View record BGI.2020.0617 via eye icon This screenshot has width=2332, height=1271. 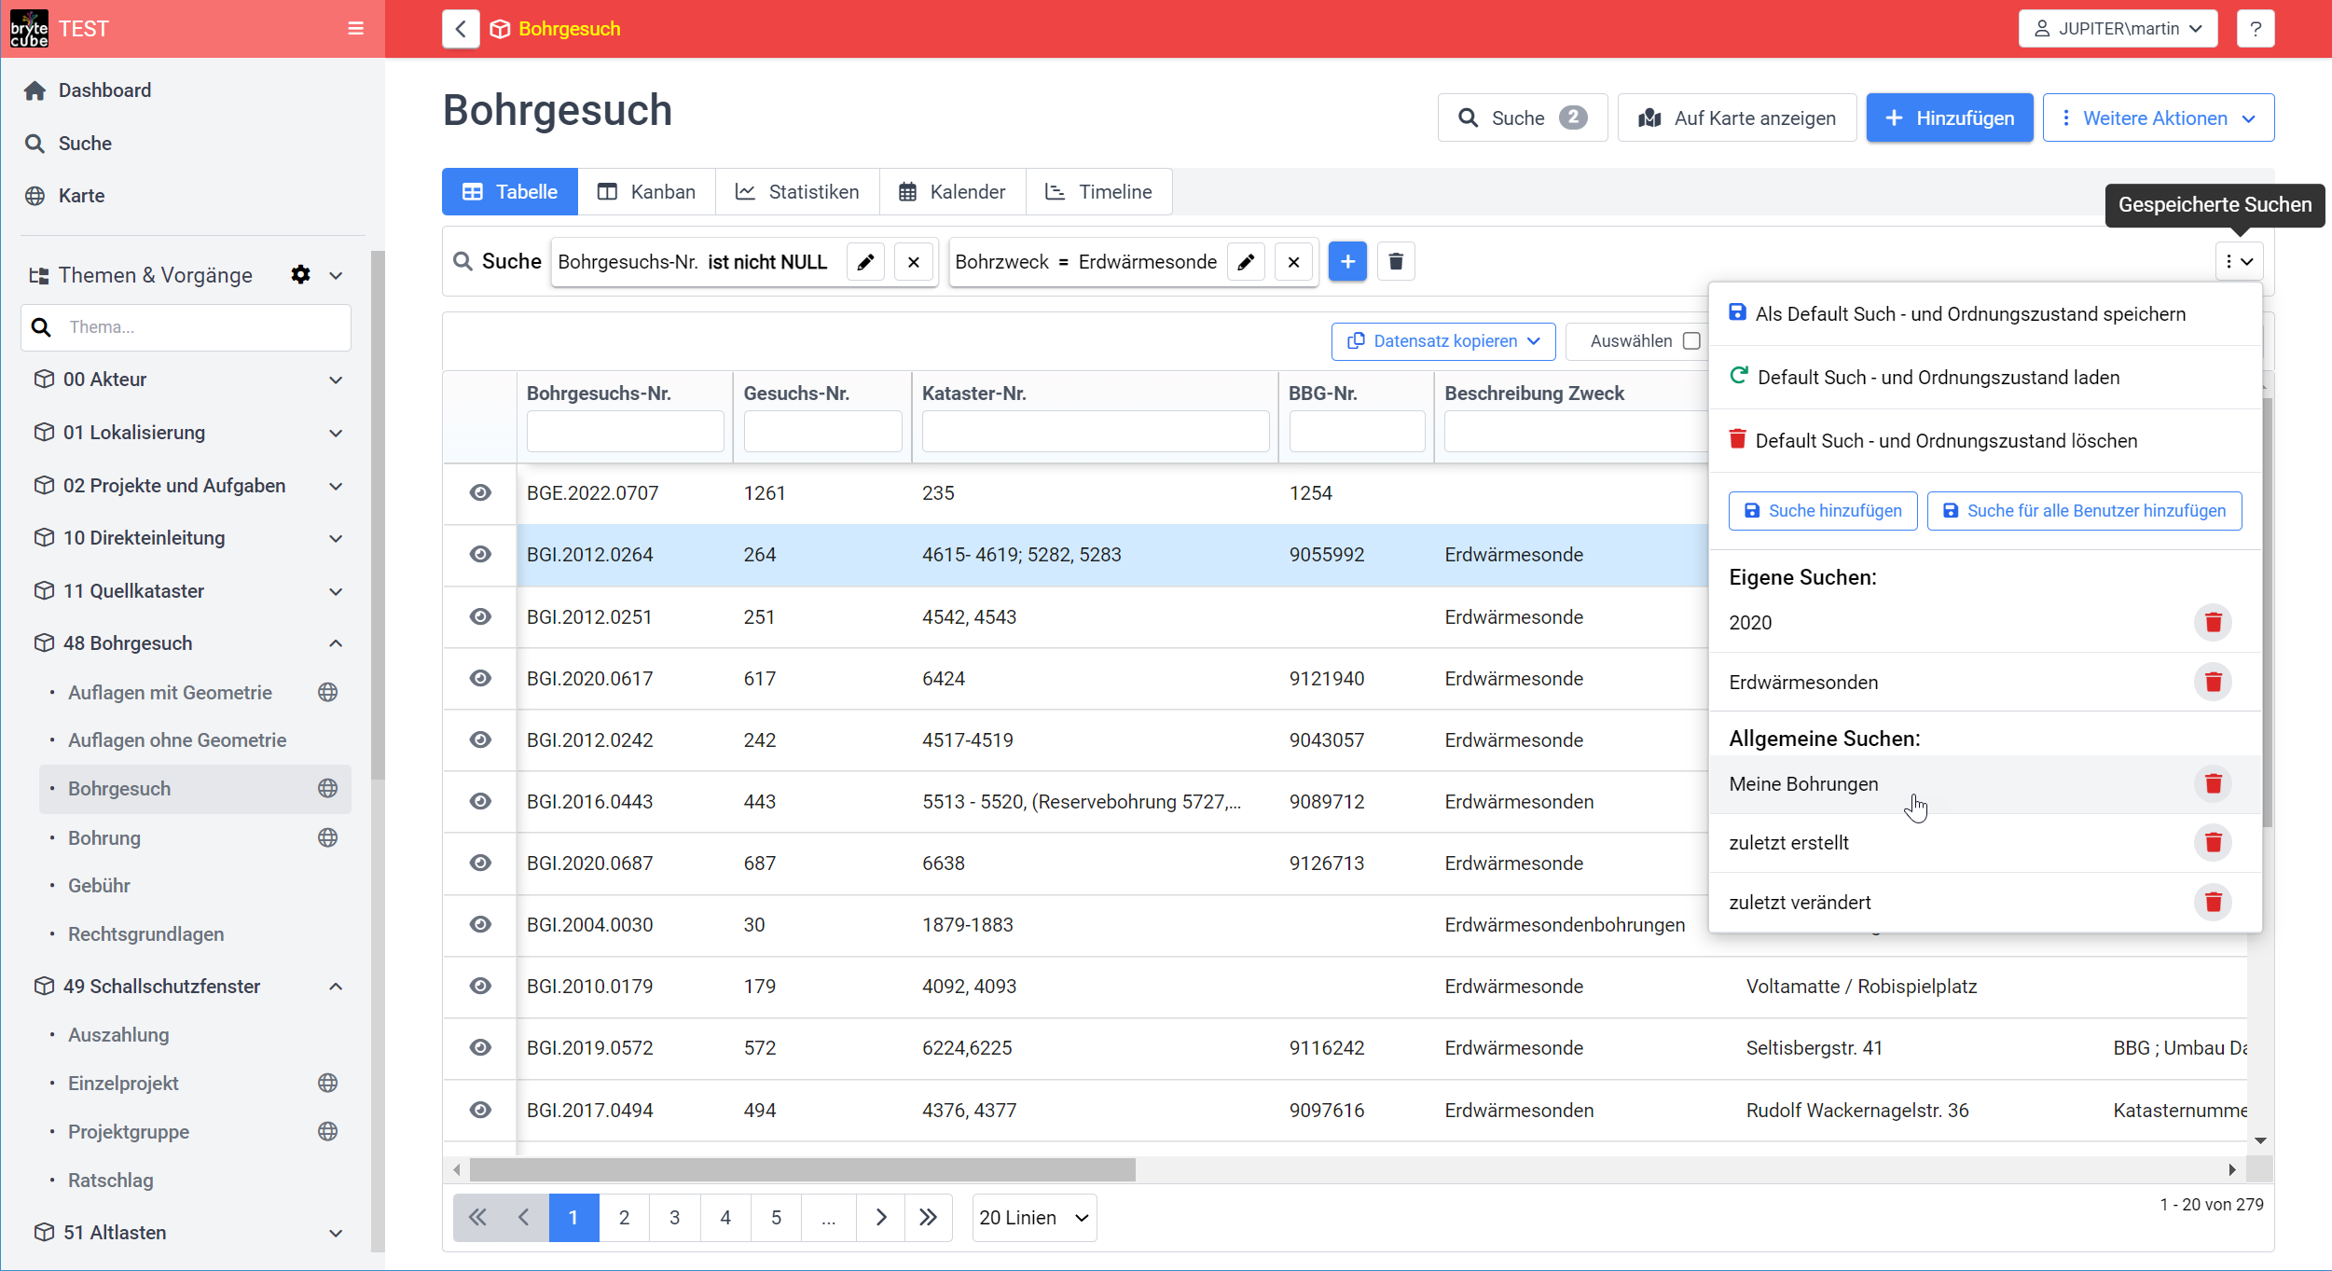coord(480,679)
